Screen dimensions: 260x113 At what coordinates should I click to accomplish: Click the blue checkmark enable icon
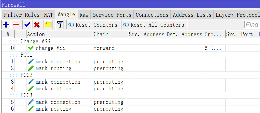27,25
